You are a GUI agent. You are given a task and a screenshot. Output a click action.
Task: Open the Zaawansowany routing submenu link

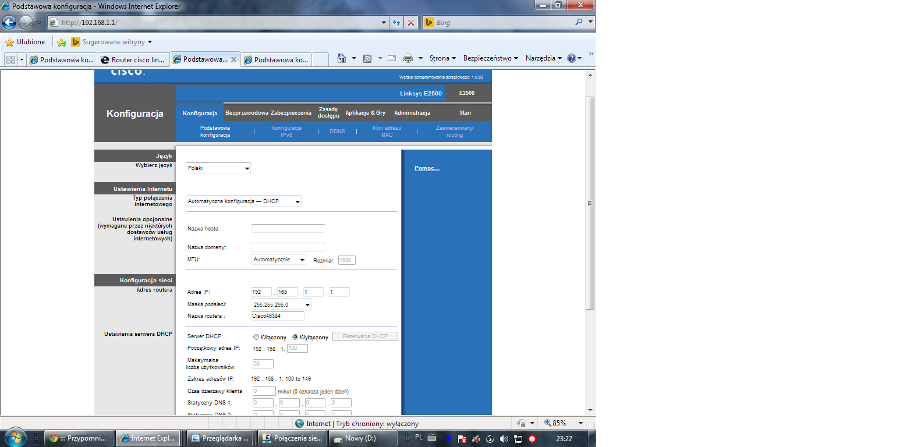point(455,131)
